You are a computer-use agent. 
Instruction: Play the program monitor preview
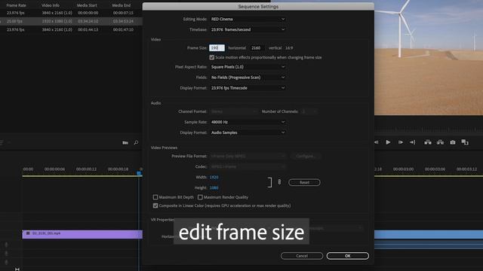(388, 142)
